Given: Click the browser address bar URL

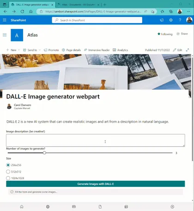Looking at the screenshot, I should [93, 12].
